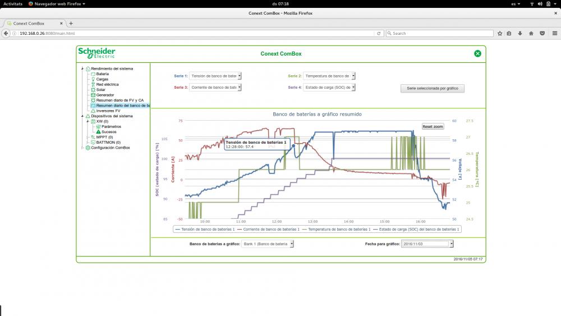Click the Reset zoom button
The width and height of the screenshot is (561, 316).
[433, 127]
